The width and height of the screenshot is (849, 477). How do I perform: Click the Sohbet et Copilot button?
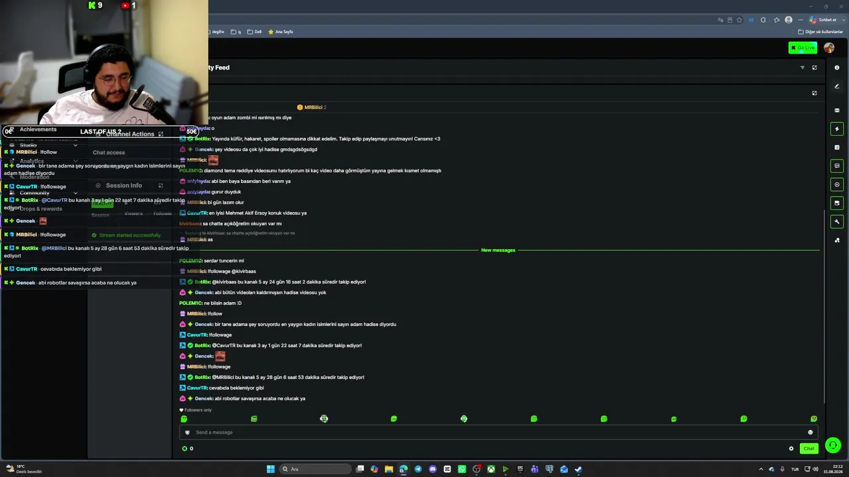822,20
